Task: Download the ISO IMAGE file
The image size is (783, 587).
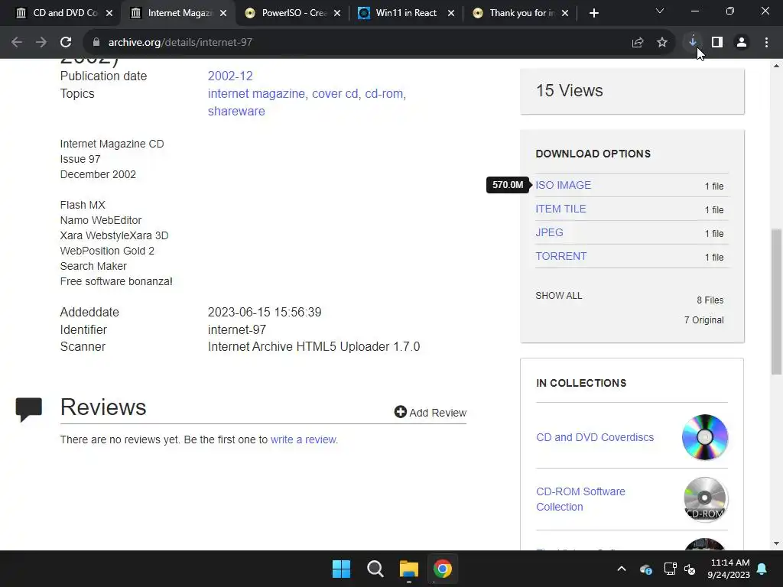Action: [x=564, y=185]
